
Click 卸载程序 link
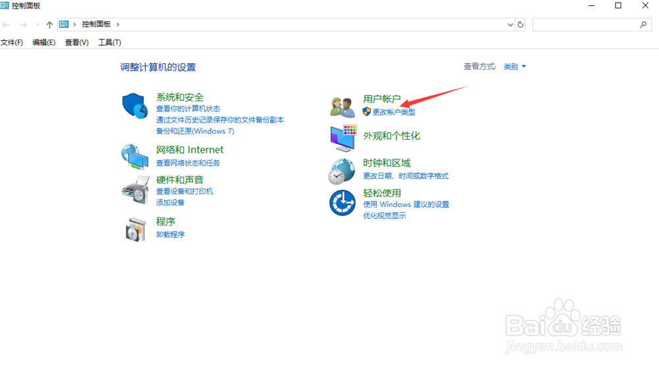coord(170,235)
